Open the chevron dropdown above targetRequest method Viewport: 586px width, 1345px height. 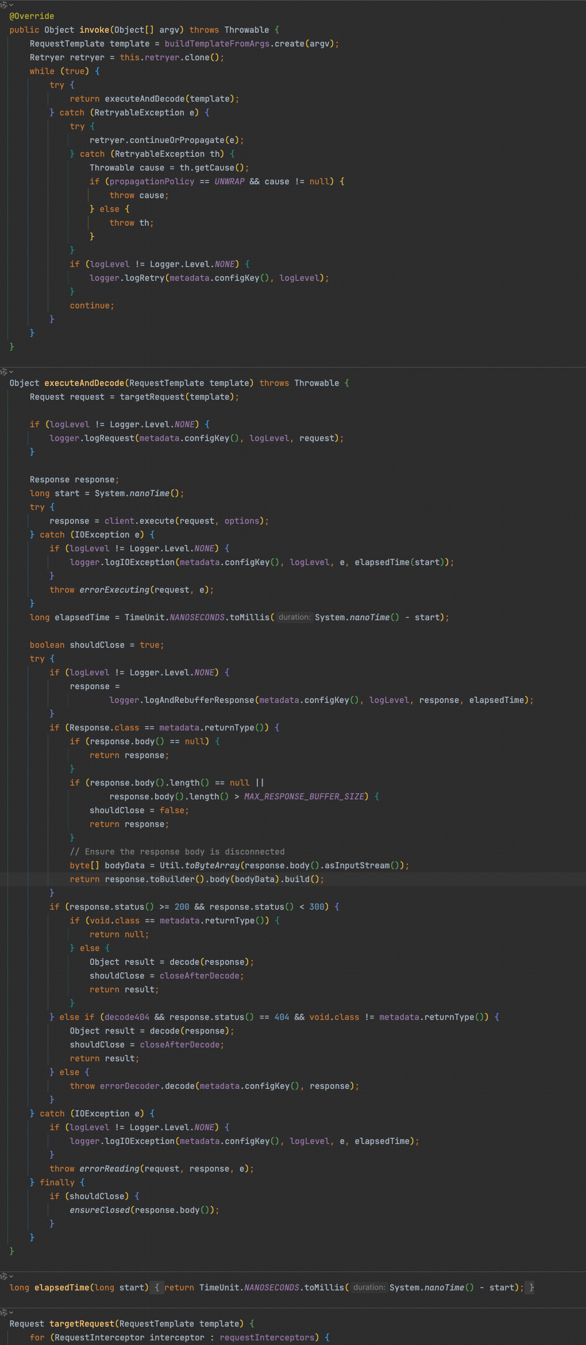pyautogui.click(x=11, y=1312)
